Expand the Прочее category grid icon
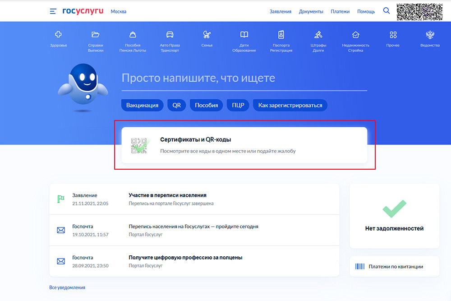 [x=393, y=35]
